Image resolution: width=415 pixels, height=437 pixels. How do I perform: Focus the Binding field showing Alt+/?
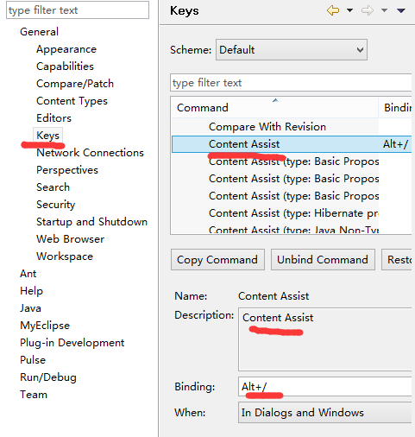326,387
